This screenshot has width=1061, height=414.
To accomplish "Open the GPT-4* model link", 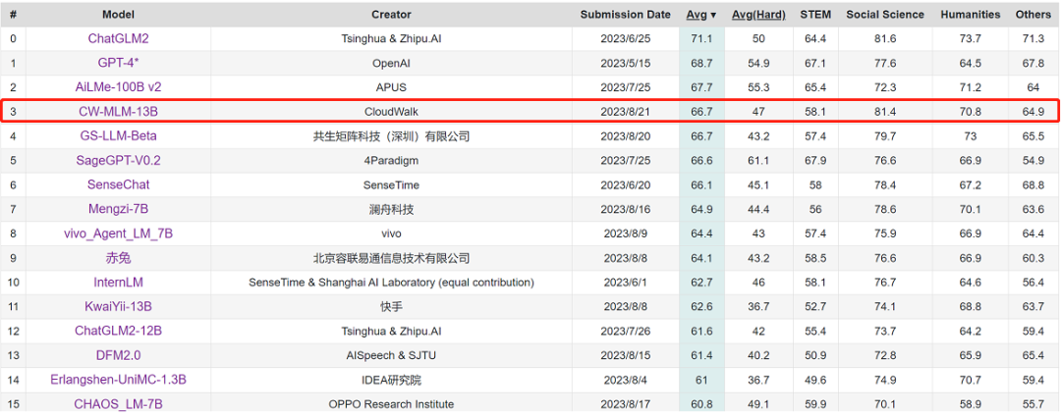I will (x=118, y=63).
